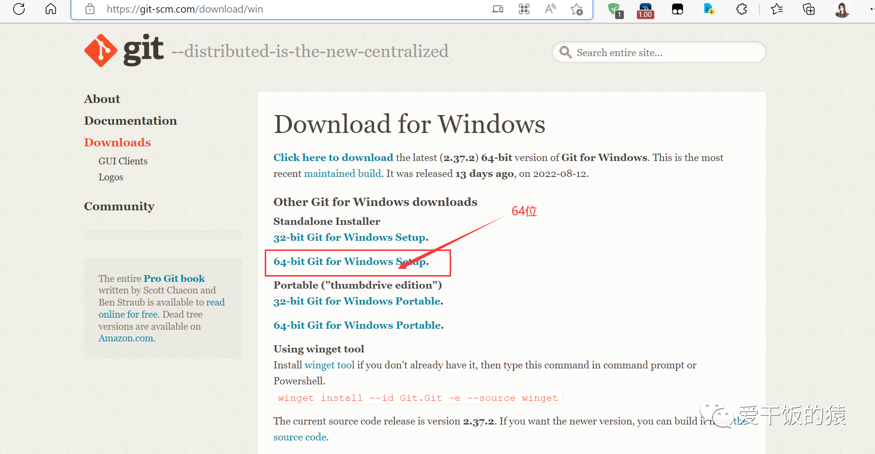Open the Extensions puzzle piece icon
Viewport: 875px width, 454px height.
[741, 9]
